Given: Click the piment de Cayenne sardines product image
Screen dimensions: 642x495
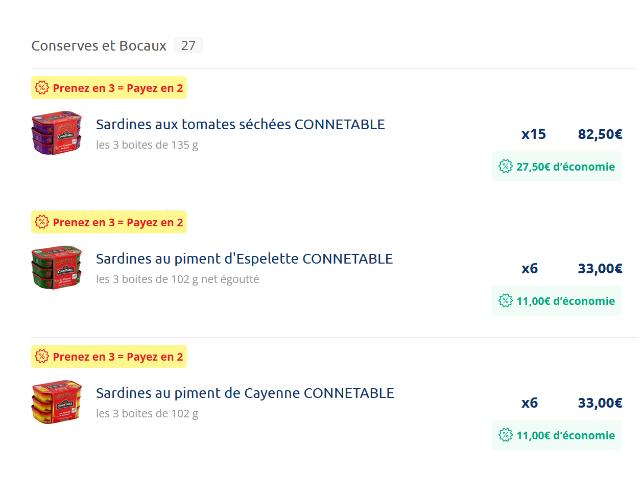Looking at the screenshot, I should click(x=57, y=402).
